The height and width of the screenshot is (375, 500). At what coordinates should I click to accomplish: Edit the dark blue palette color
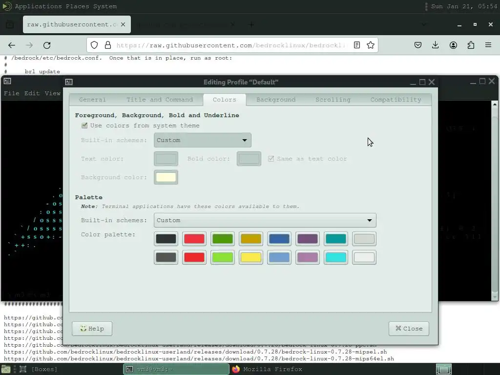tap(279, 239)
